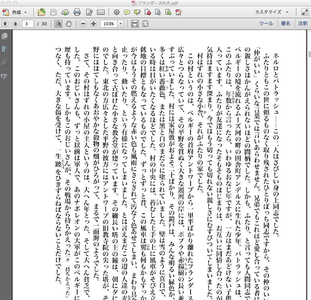Image resolution: width=311 pixels, height=300 pixels.
Task: Click the upload to cloud icon
Action: click(x=65, y=12)
